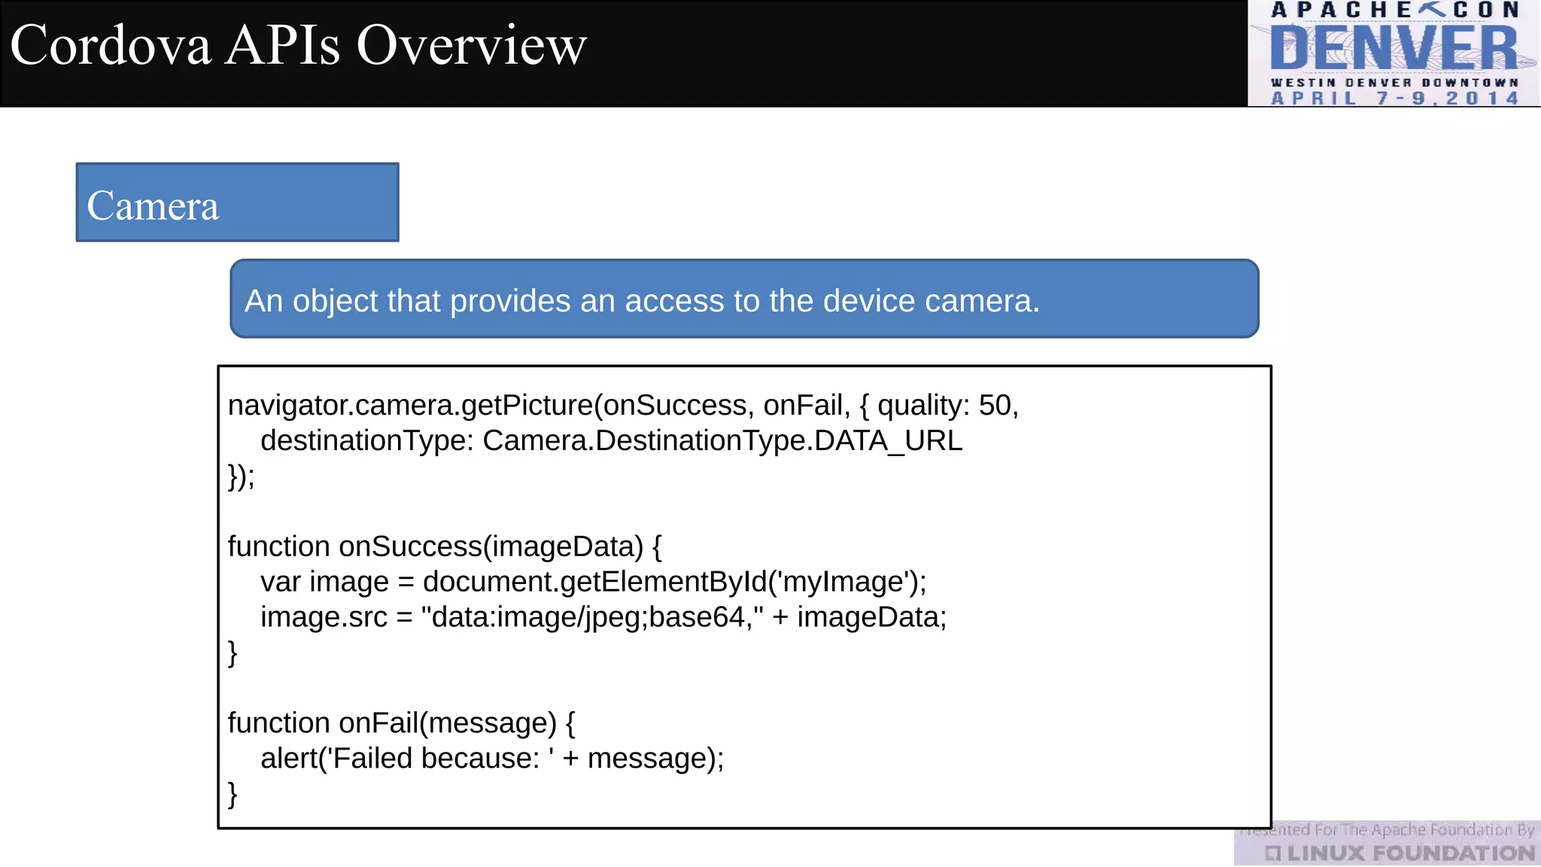
Task: Click the ApacheCon Denver logo
Action: point(1394,53)
